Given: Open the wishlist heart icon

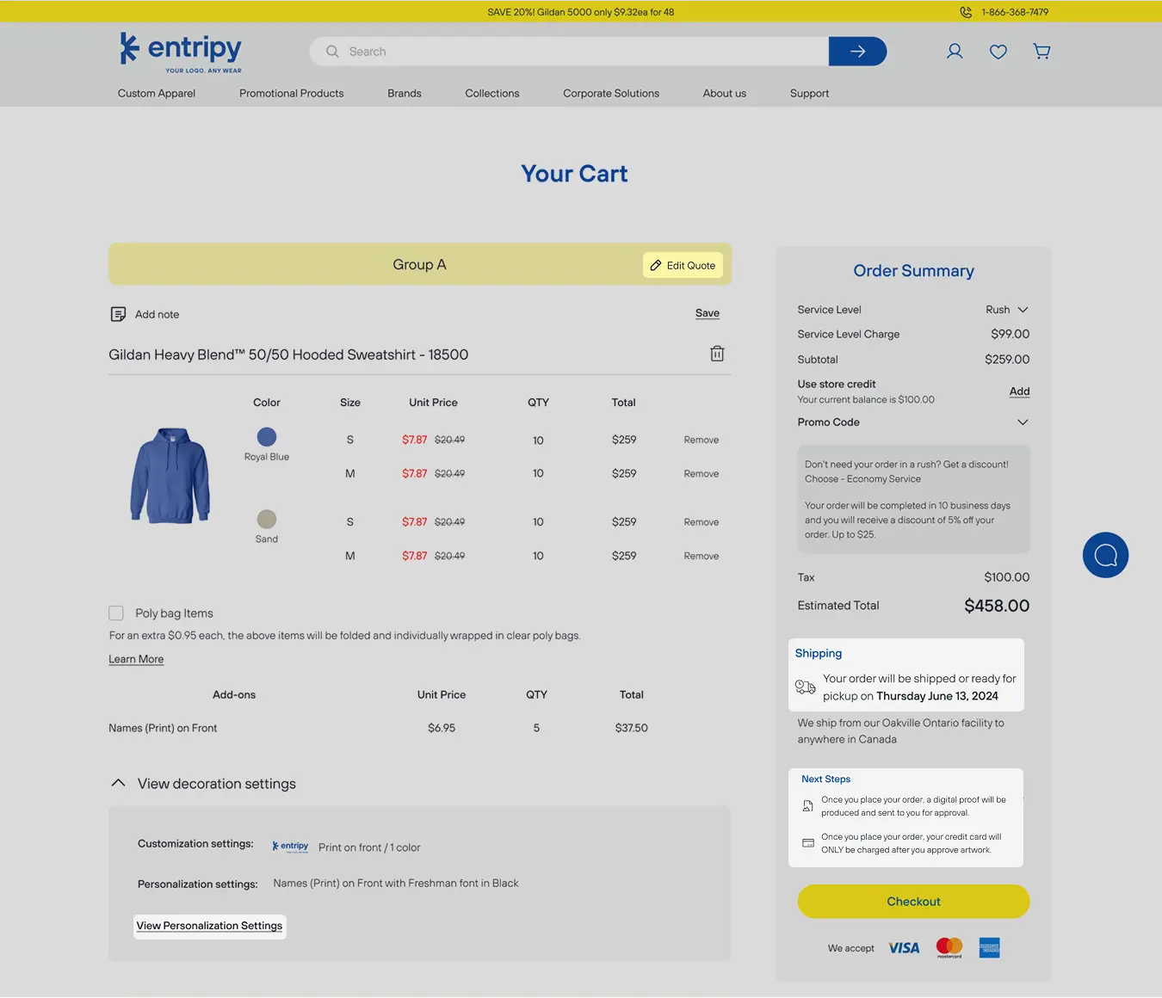Looking at the screenshot, I should pyautogui.click(x=998, y=52).
